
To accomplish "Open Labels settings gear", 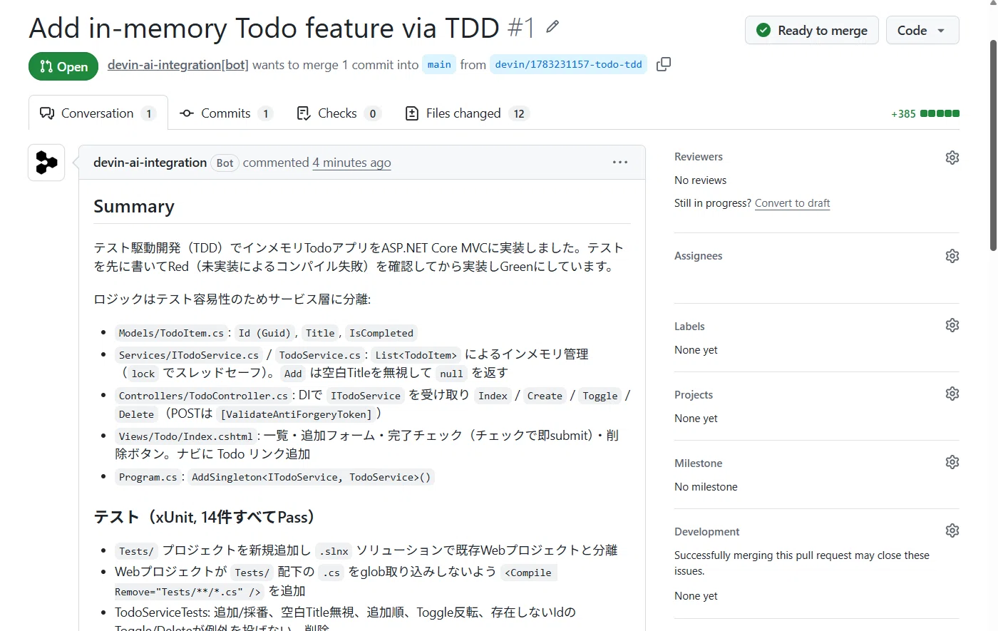I will tap(952, 325).
